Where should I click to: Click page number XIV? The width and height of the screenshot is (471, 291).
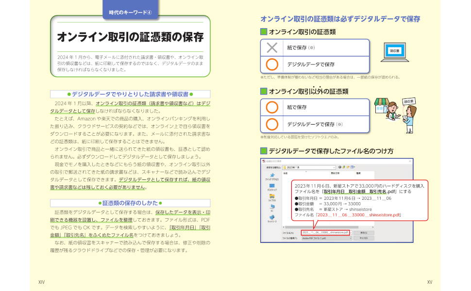[41, 282]
